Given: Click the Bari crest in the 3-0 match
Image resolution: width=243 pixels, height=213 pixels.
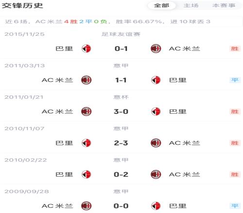Looking at the screenshot, I should (156, 111).
